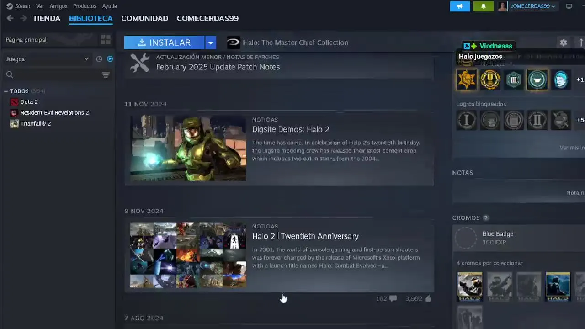The image size is (585, 329).
Task: Open the green notifications bell
Action: [x=484, y=6]
